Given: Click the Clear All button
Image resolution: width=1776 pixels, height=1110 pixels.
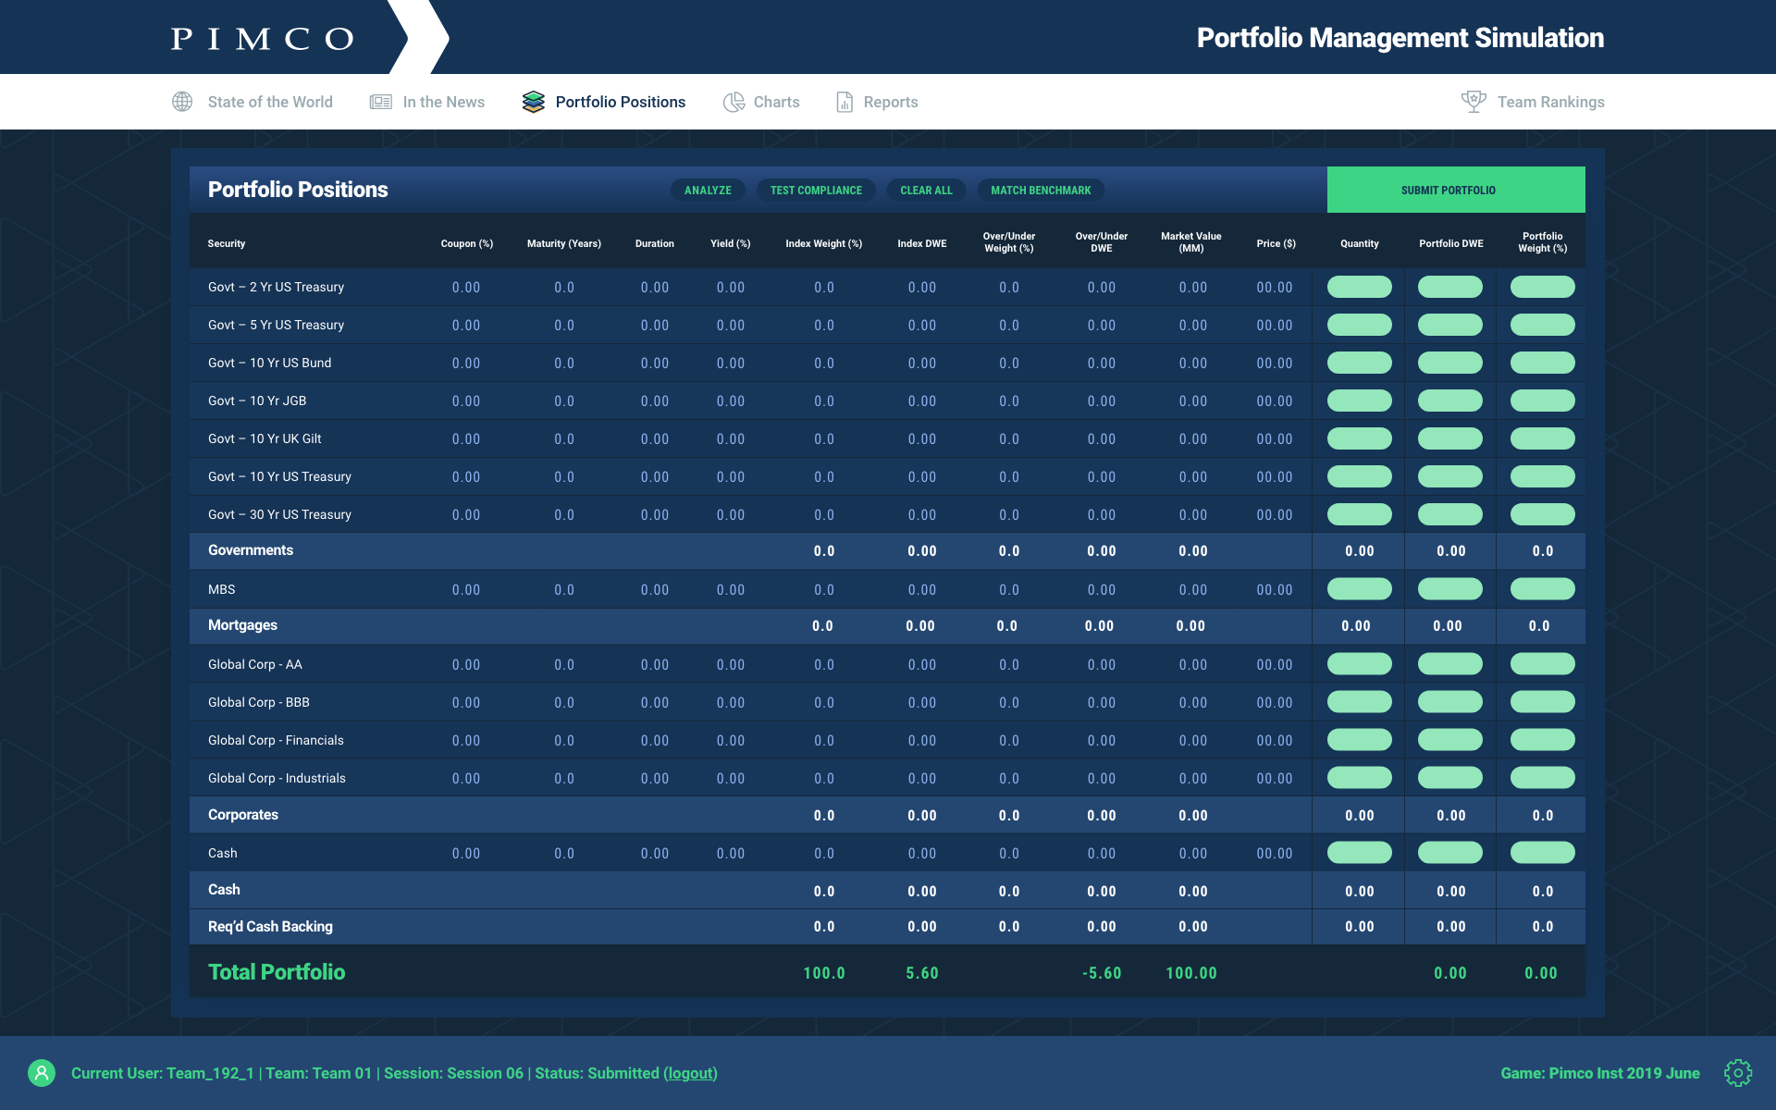Looking at the screenshot, I should click(x=926, y=191).
